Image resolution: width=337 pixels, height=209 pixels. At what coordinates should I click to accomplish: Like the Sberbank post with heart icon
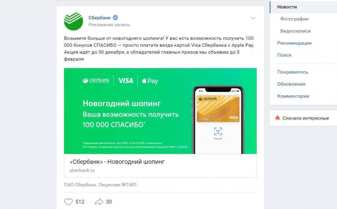[68, 202]
